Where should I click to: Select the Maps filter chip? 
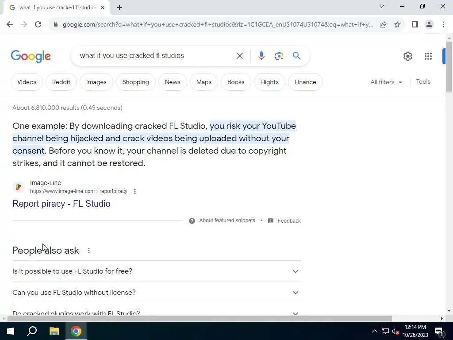203,82
